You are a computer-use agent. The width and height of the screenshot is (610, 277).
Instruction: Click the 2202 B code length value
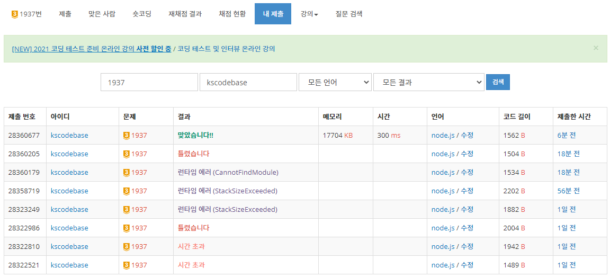coord(514,191)
